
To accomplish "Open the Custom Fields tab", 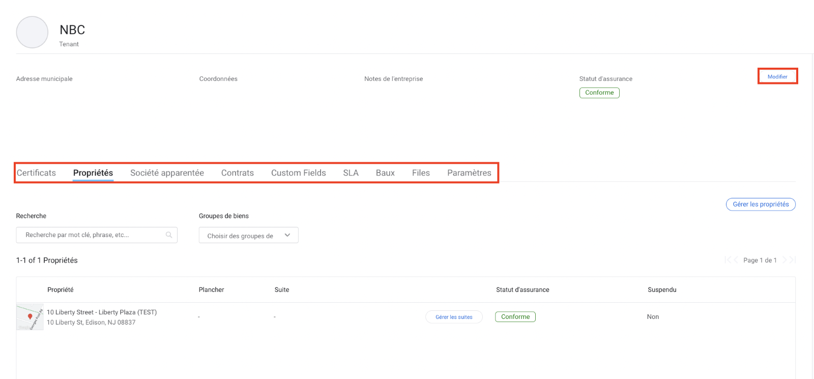I will tap(298, 173).
